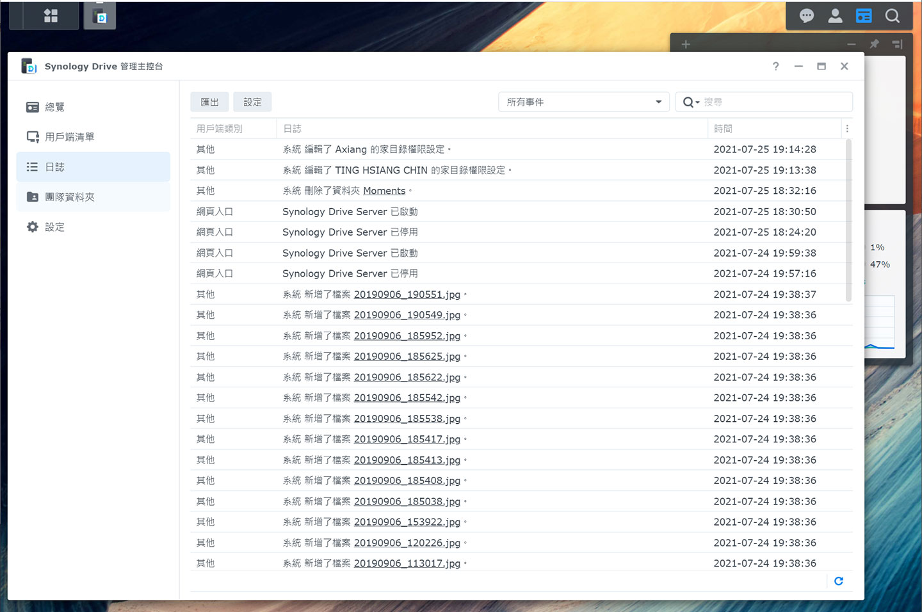Click the 搜尋 search input field
Screen dimensions: 922x612
tap(775, 102)
